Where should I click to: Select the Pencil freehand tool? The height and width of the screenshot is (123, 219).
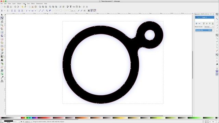point(2,50)
